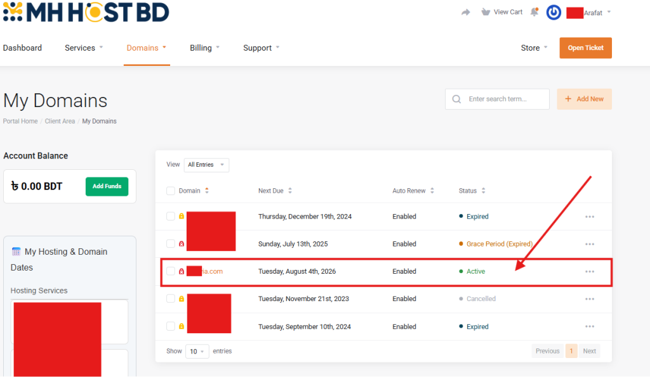
Task: Open the Billing menu
Action: click(x=204, y=48)
